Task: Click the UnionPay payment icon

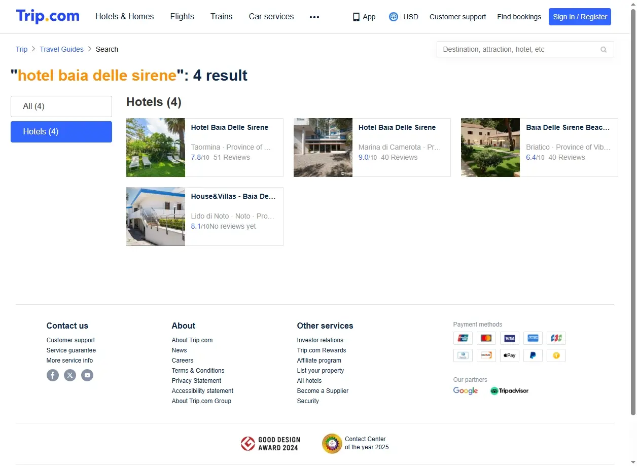Action: [463, 338]
